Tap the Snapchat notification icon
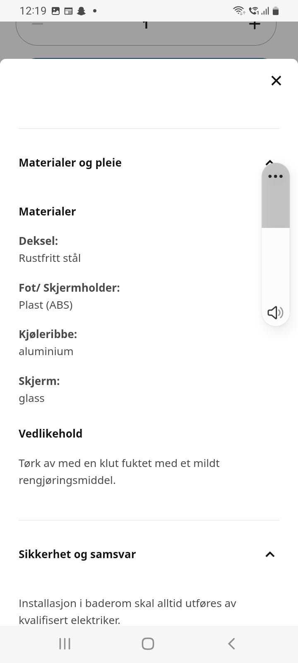This screenshot has height=663, width=298. point(81,11)
